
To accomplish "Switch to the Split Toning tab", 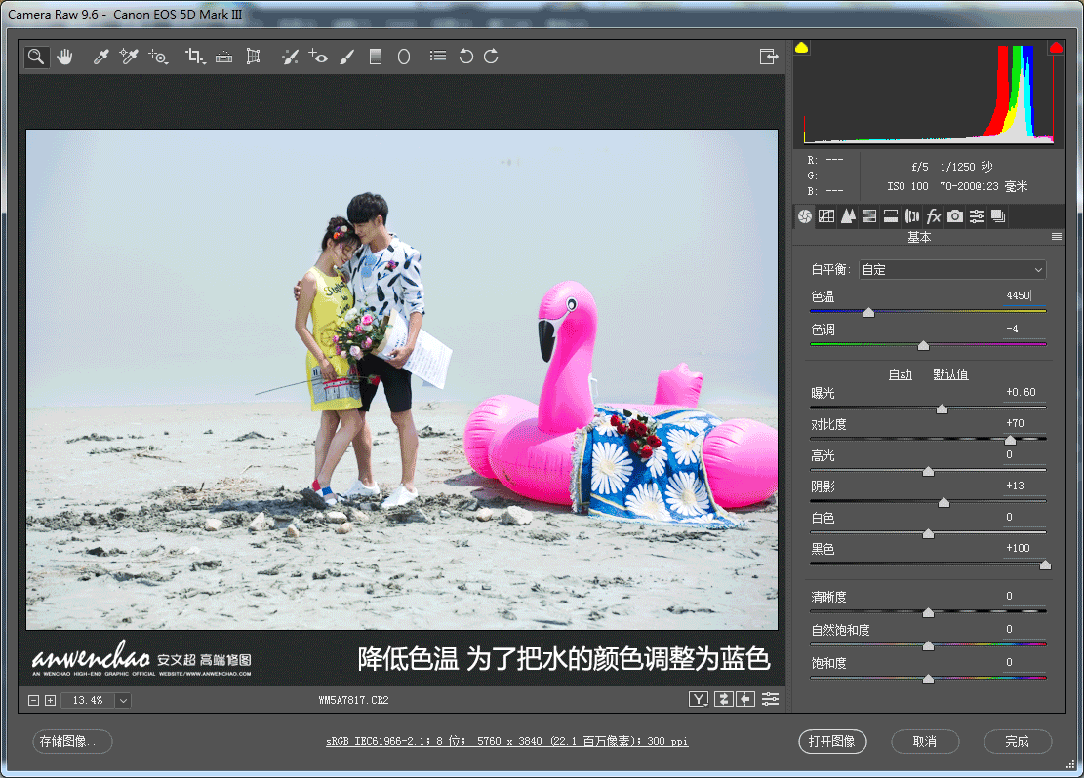I will click(x=891, y=216).
